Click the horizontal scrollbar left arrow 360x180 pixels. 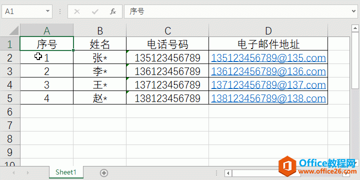[x=228, y=172]
